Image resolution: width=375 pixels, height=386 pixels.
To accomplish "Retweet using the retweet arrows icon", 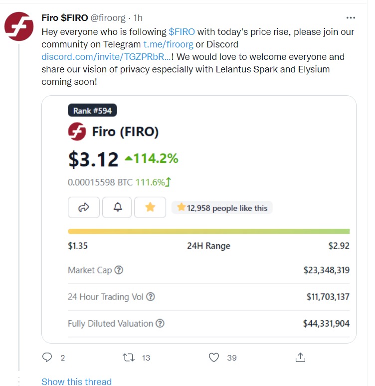I will (x=129, y=358).
